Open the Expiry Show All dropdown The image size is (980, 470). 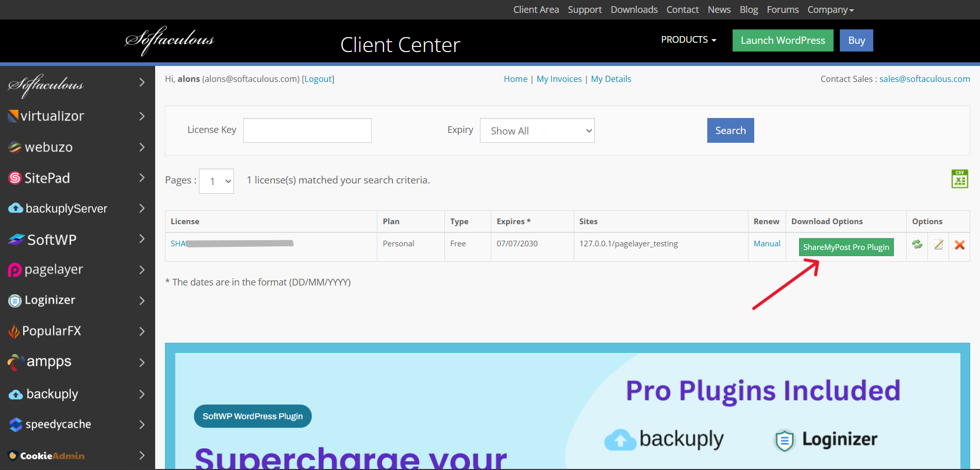click(x=537, y=130)
